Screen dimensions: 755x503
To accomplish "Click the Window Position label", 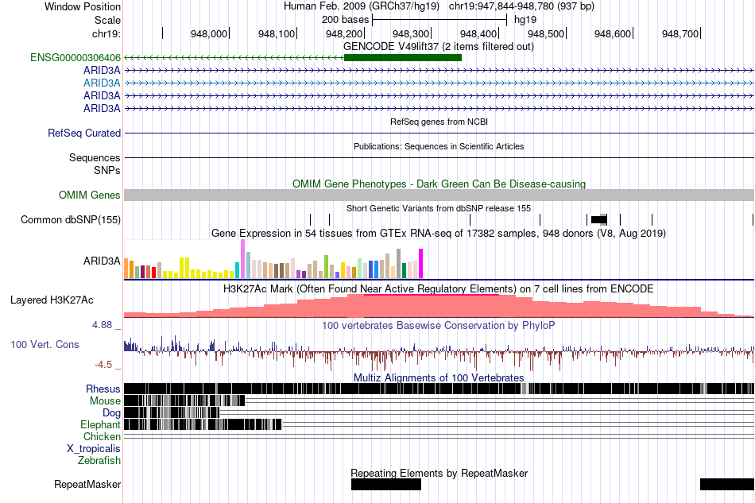I will (83, 6).
